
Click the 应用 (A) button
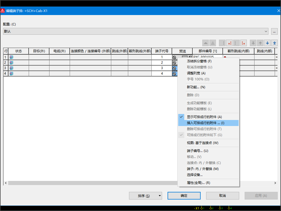[261, 196]
